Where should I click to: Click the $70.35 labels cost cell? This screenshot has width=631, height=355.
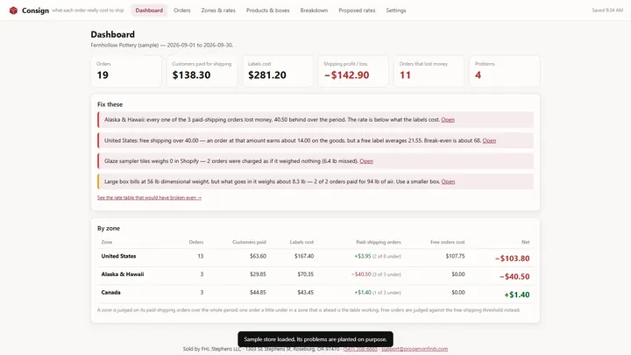coord(306,274)
